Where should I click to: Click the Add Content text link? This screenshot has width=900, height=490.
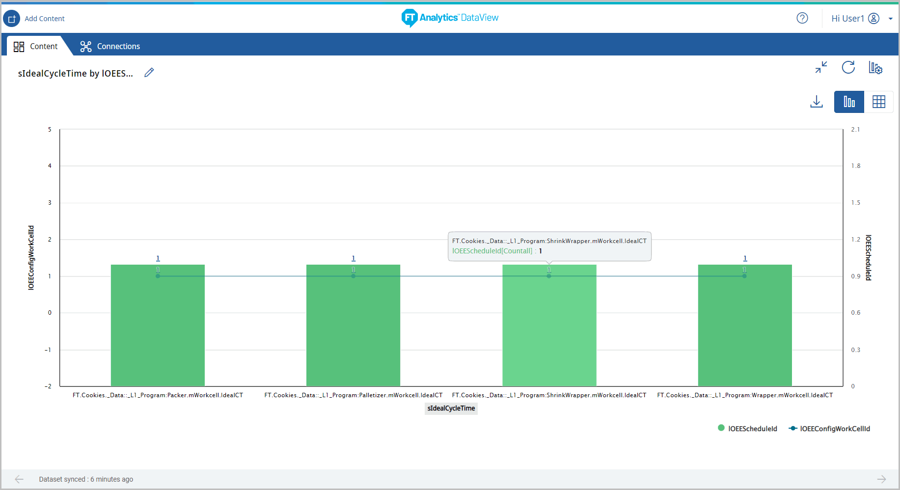coord(45,19)
